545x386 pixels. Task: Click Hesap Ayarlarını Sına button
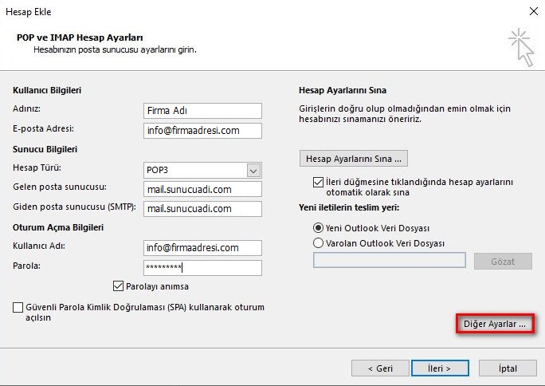tap(354, 159)
